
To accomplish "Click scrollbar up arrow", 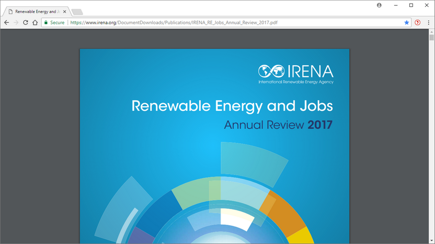I will click(x=431, y=32).
